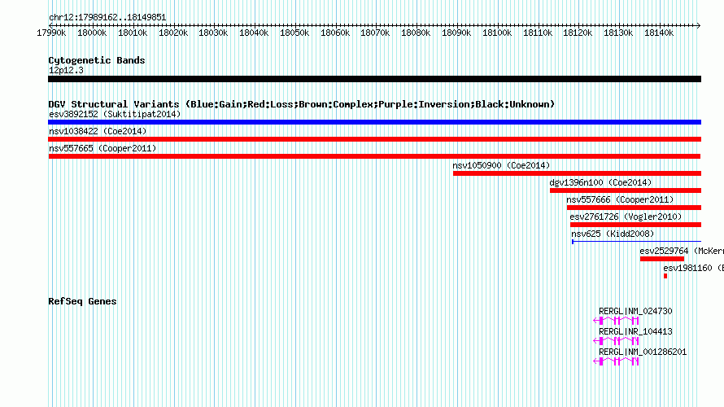724x407 pixels.
Task: Click the esv2529764 variant label
Action: point(682,251)
